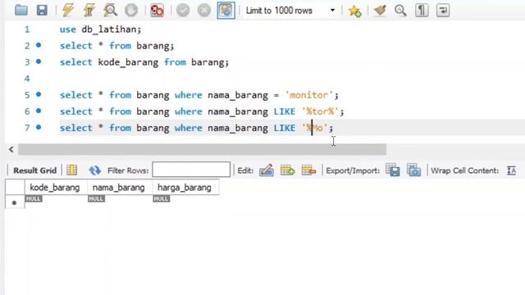Click the NULL cell under kode_barang
The image size is (525, 295).
click(x=34, y=198)
